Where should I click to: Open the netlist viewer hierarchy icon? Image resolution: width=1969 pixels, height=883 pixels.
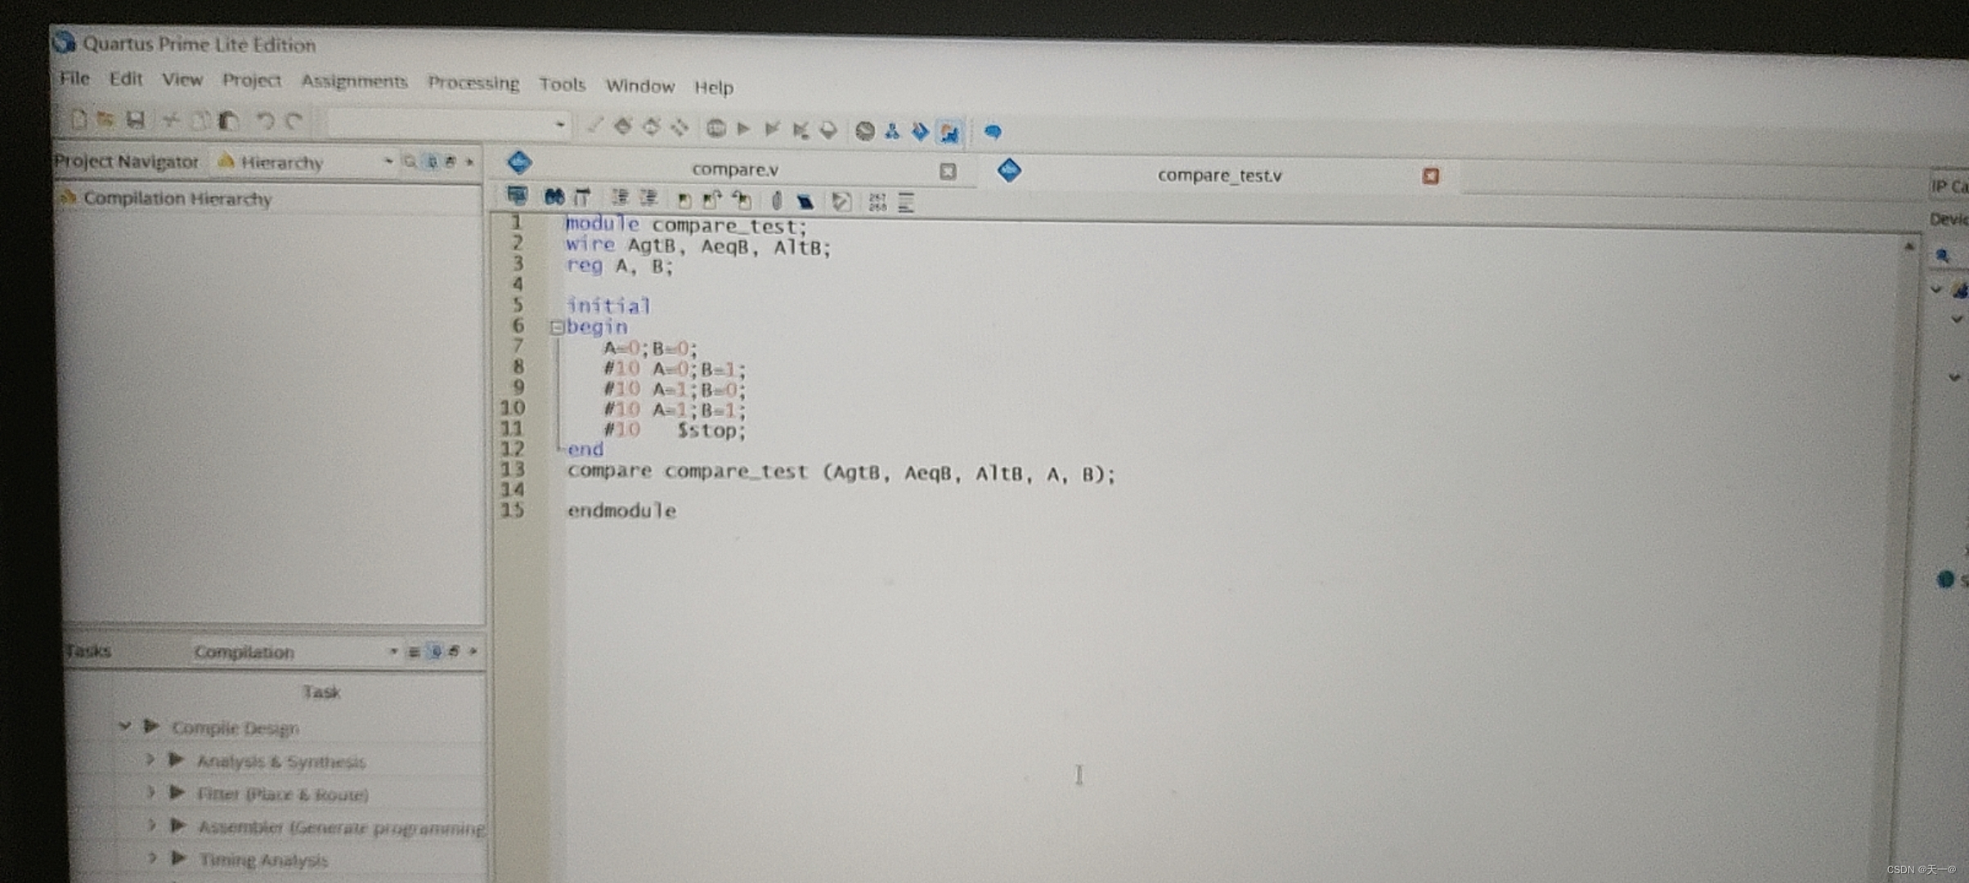(892, 131)
